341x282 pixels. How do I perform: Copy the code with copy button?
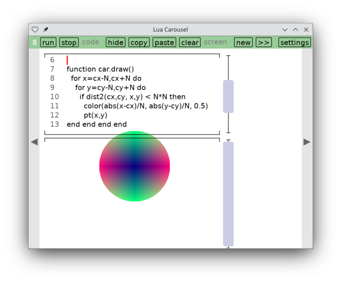click(139, 42)
